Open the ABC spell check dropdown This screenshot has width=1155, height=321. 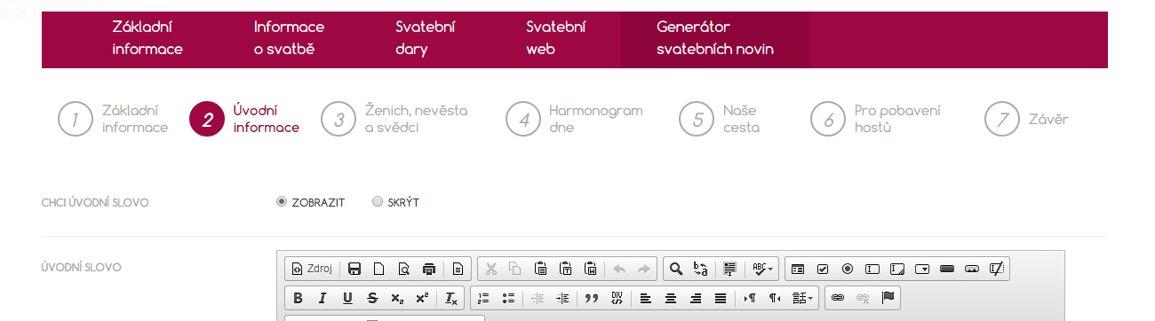pyautogui.click(x=762, y=269)
